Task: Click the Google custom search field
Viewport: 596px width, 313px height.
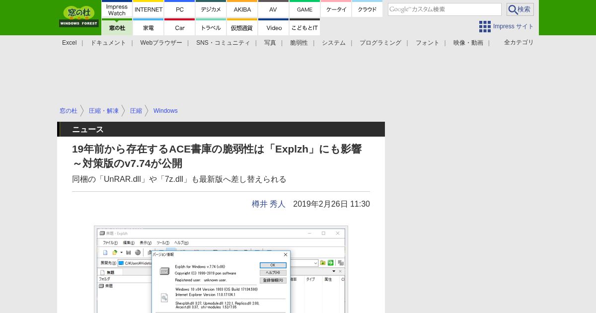Action: click(444, 9)
